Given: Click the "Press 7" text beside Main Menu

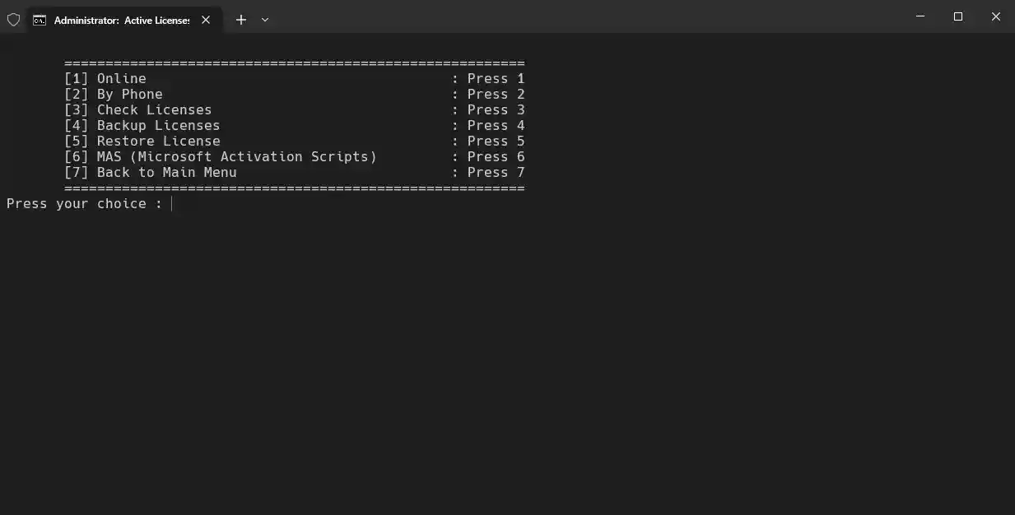Looking at the screenshot, I should click(496, 173).
